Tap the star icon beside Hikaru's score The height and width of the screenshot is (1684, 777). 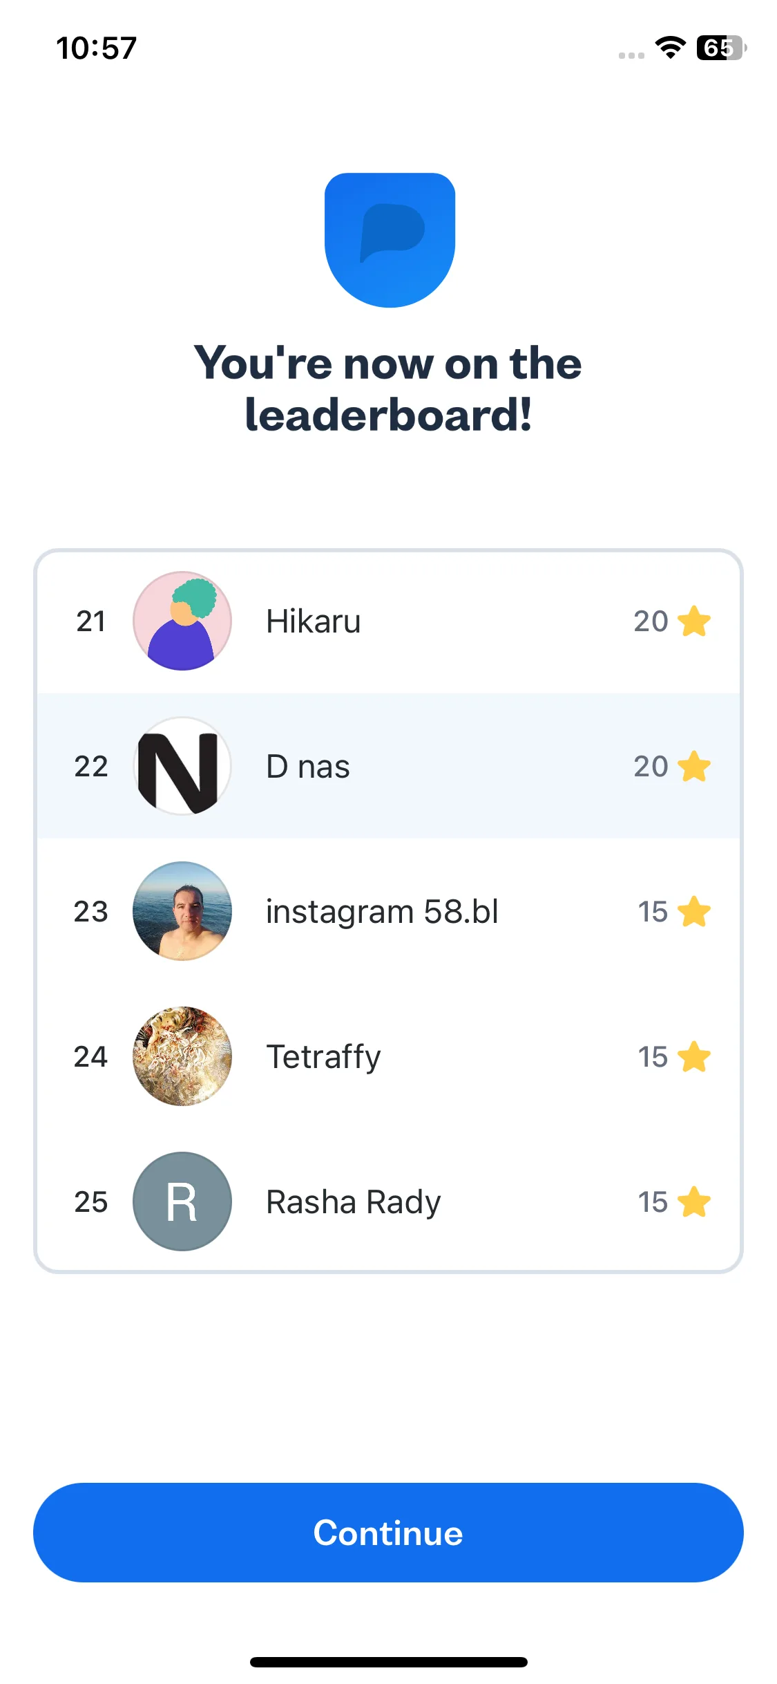click(694, 621)
